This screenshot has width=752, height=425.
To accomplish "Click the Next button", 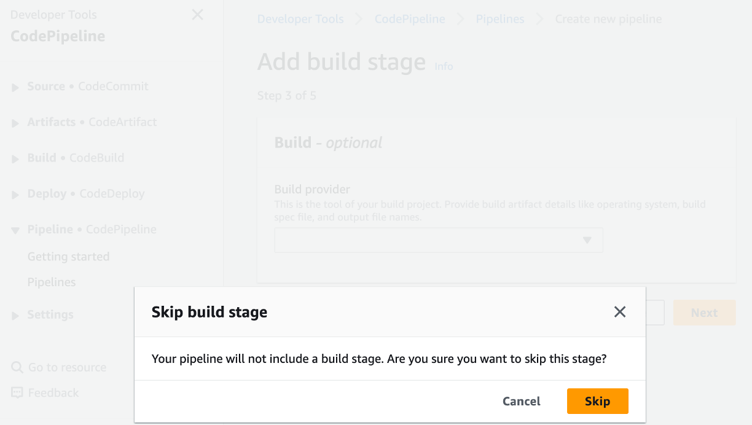I will pyautogui.click(x=704, y=313).
